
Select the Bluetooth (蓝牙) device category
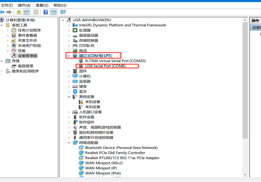coord(83,91)
